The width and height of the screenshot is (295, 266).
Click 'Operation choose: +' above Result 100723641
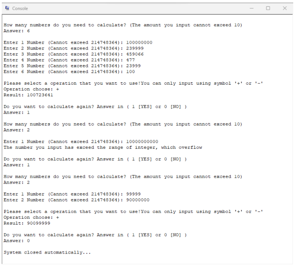coord(31,89)
